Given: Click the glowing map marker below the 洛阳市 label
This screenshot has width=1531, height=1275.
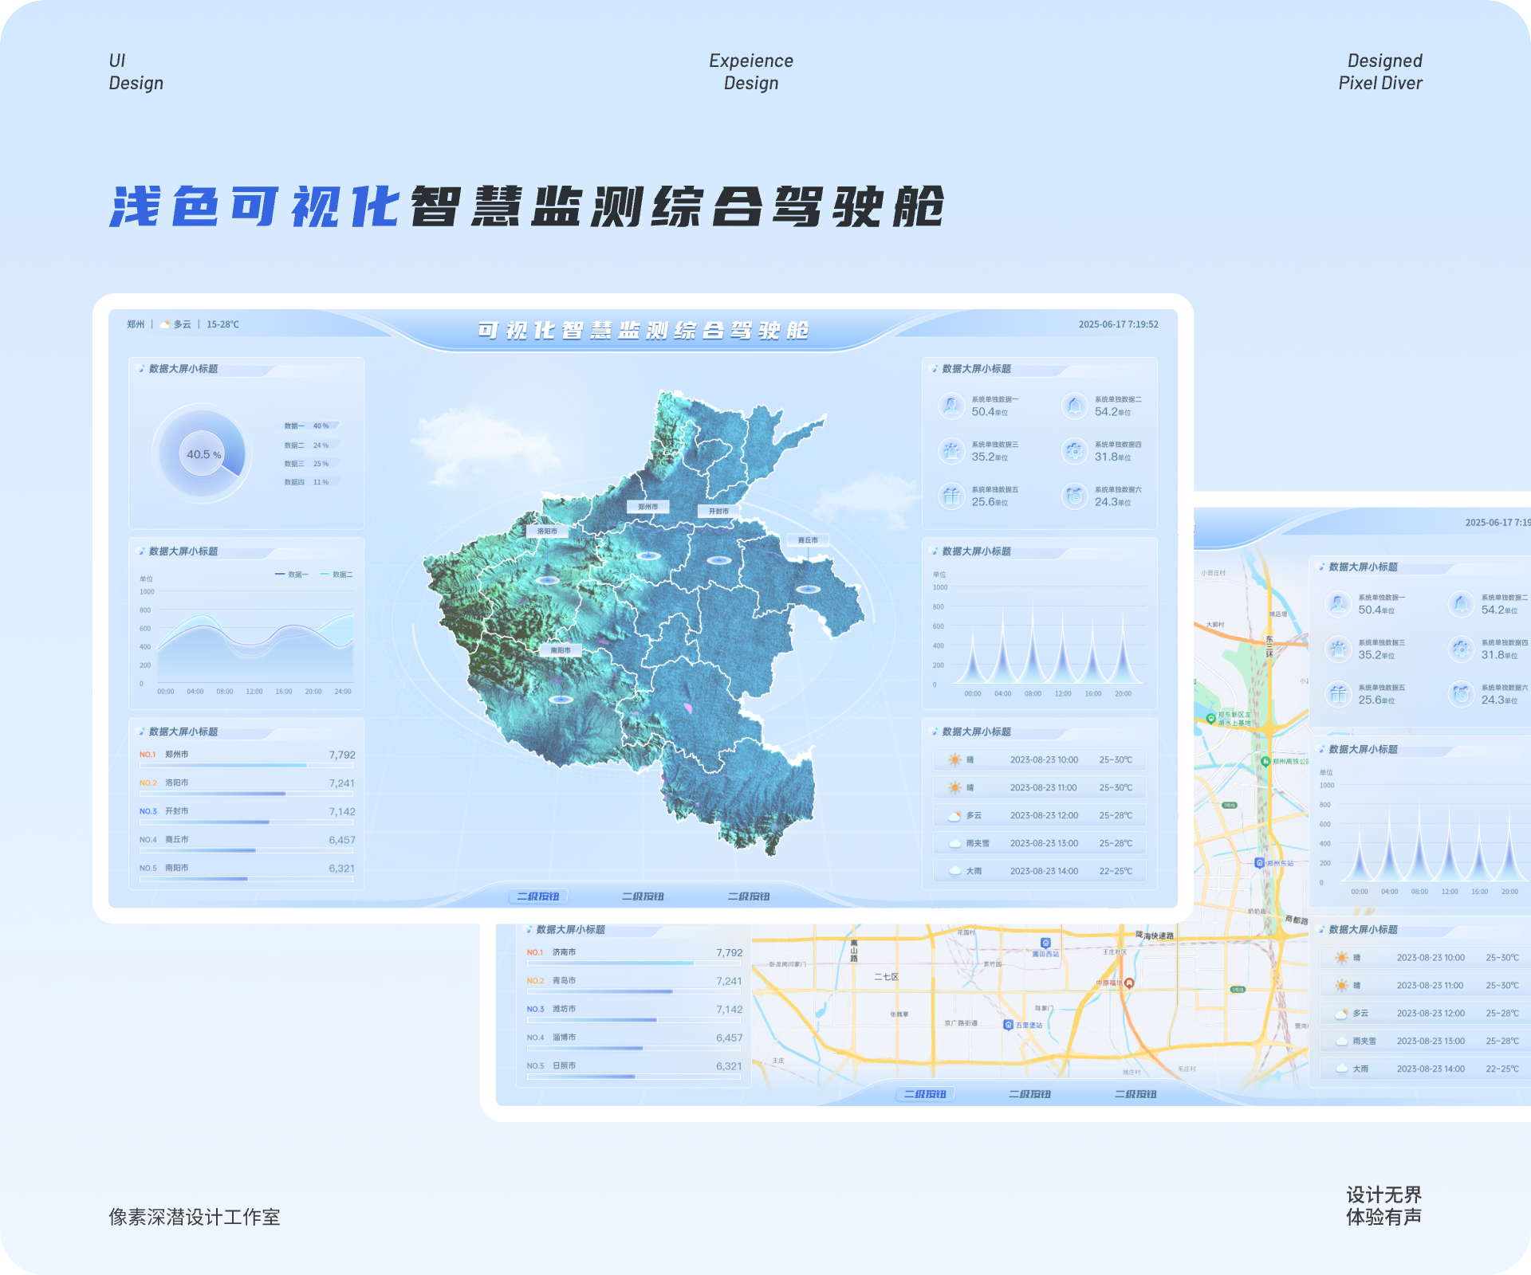Looking at the screenshot, I should 547,580.
